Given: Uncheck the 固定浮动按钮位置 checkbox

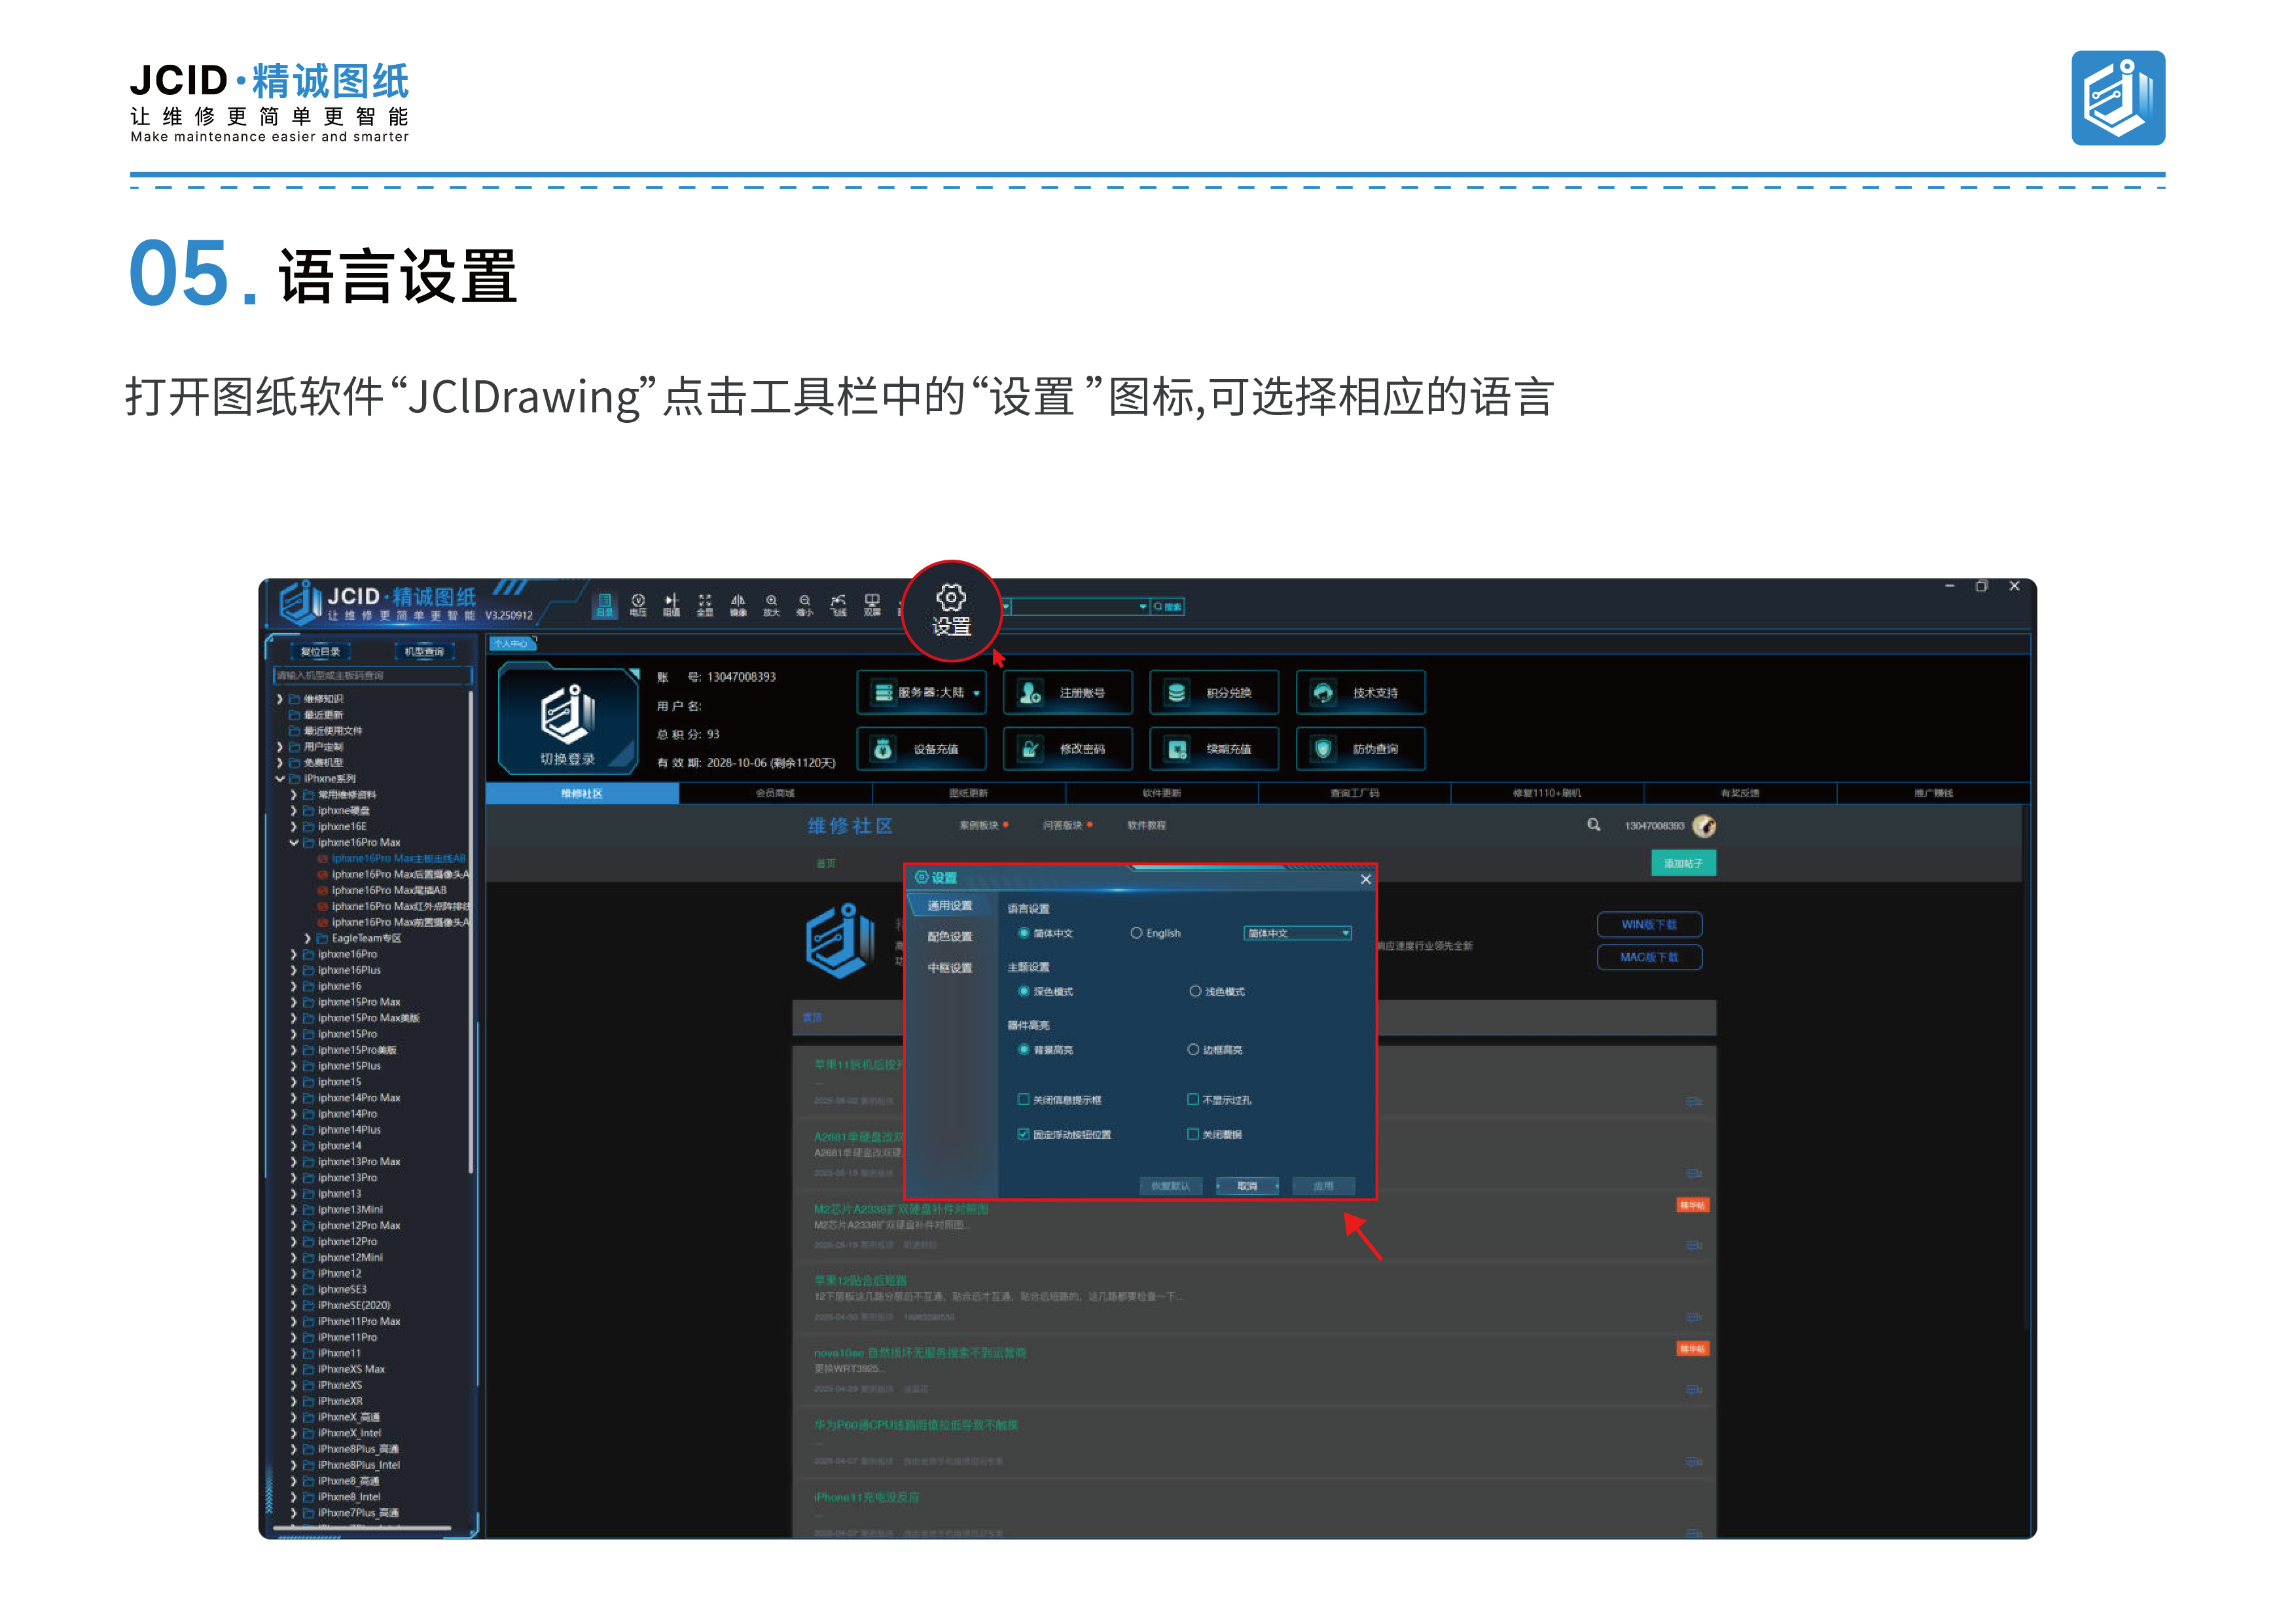Looking at the screenshot, I should pyautogui.click(x=1023, y=1134).
